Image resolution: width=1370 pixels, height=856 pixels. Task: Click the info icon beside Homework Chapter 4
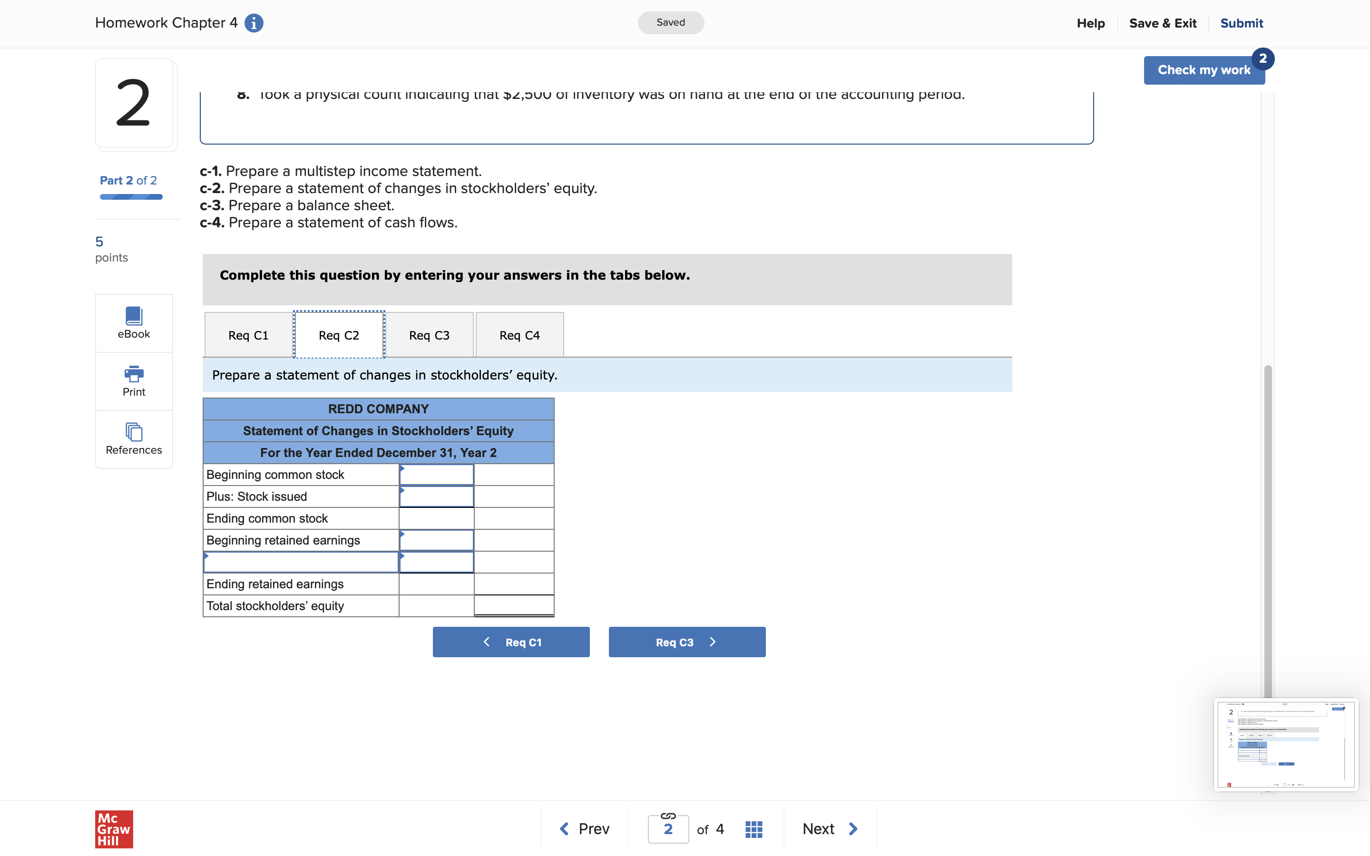click(x=254, y=23)
